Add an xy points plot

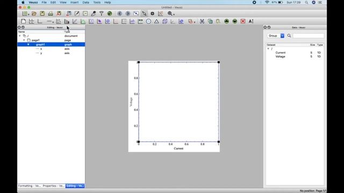[x=59, y=21]
